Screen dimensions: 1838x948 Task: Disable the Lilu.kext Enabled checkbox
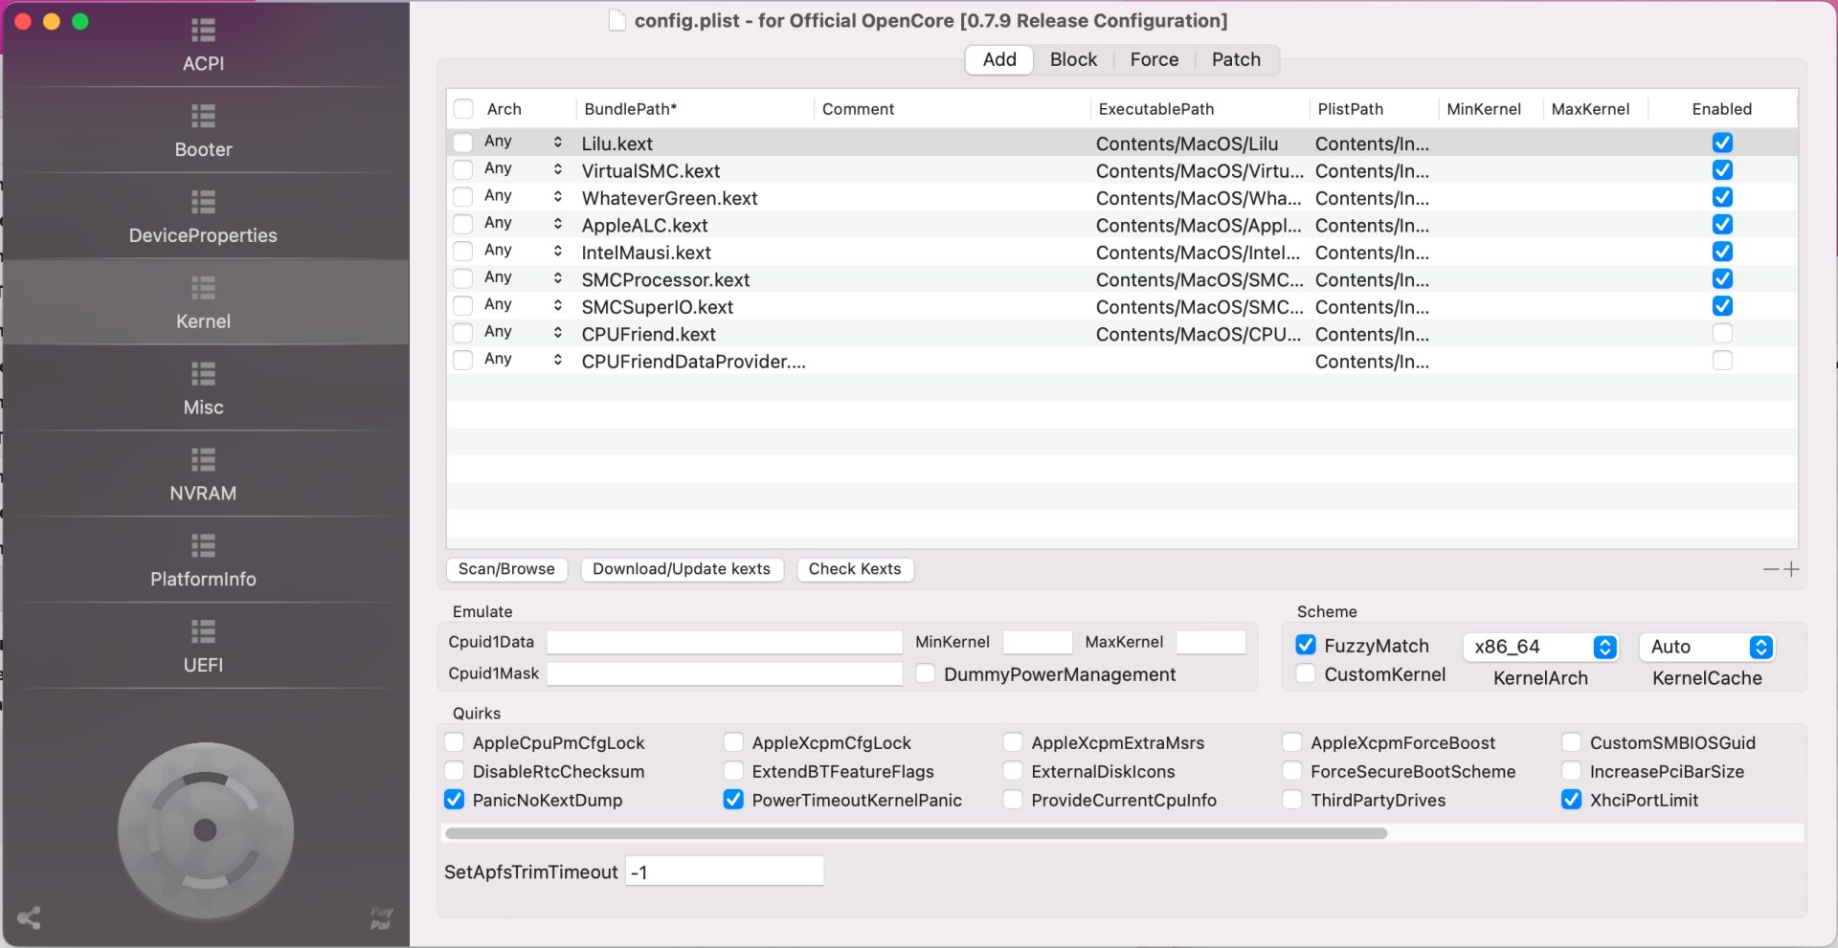pos(1722,143)
